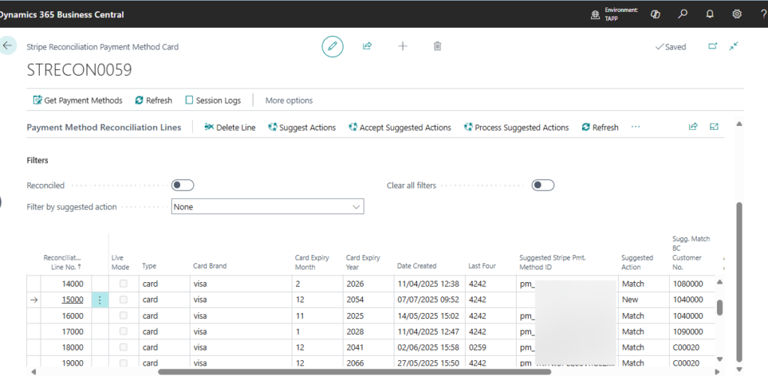
Task: Click Suggested Action column header
Action: click(x=637, y=262)
